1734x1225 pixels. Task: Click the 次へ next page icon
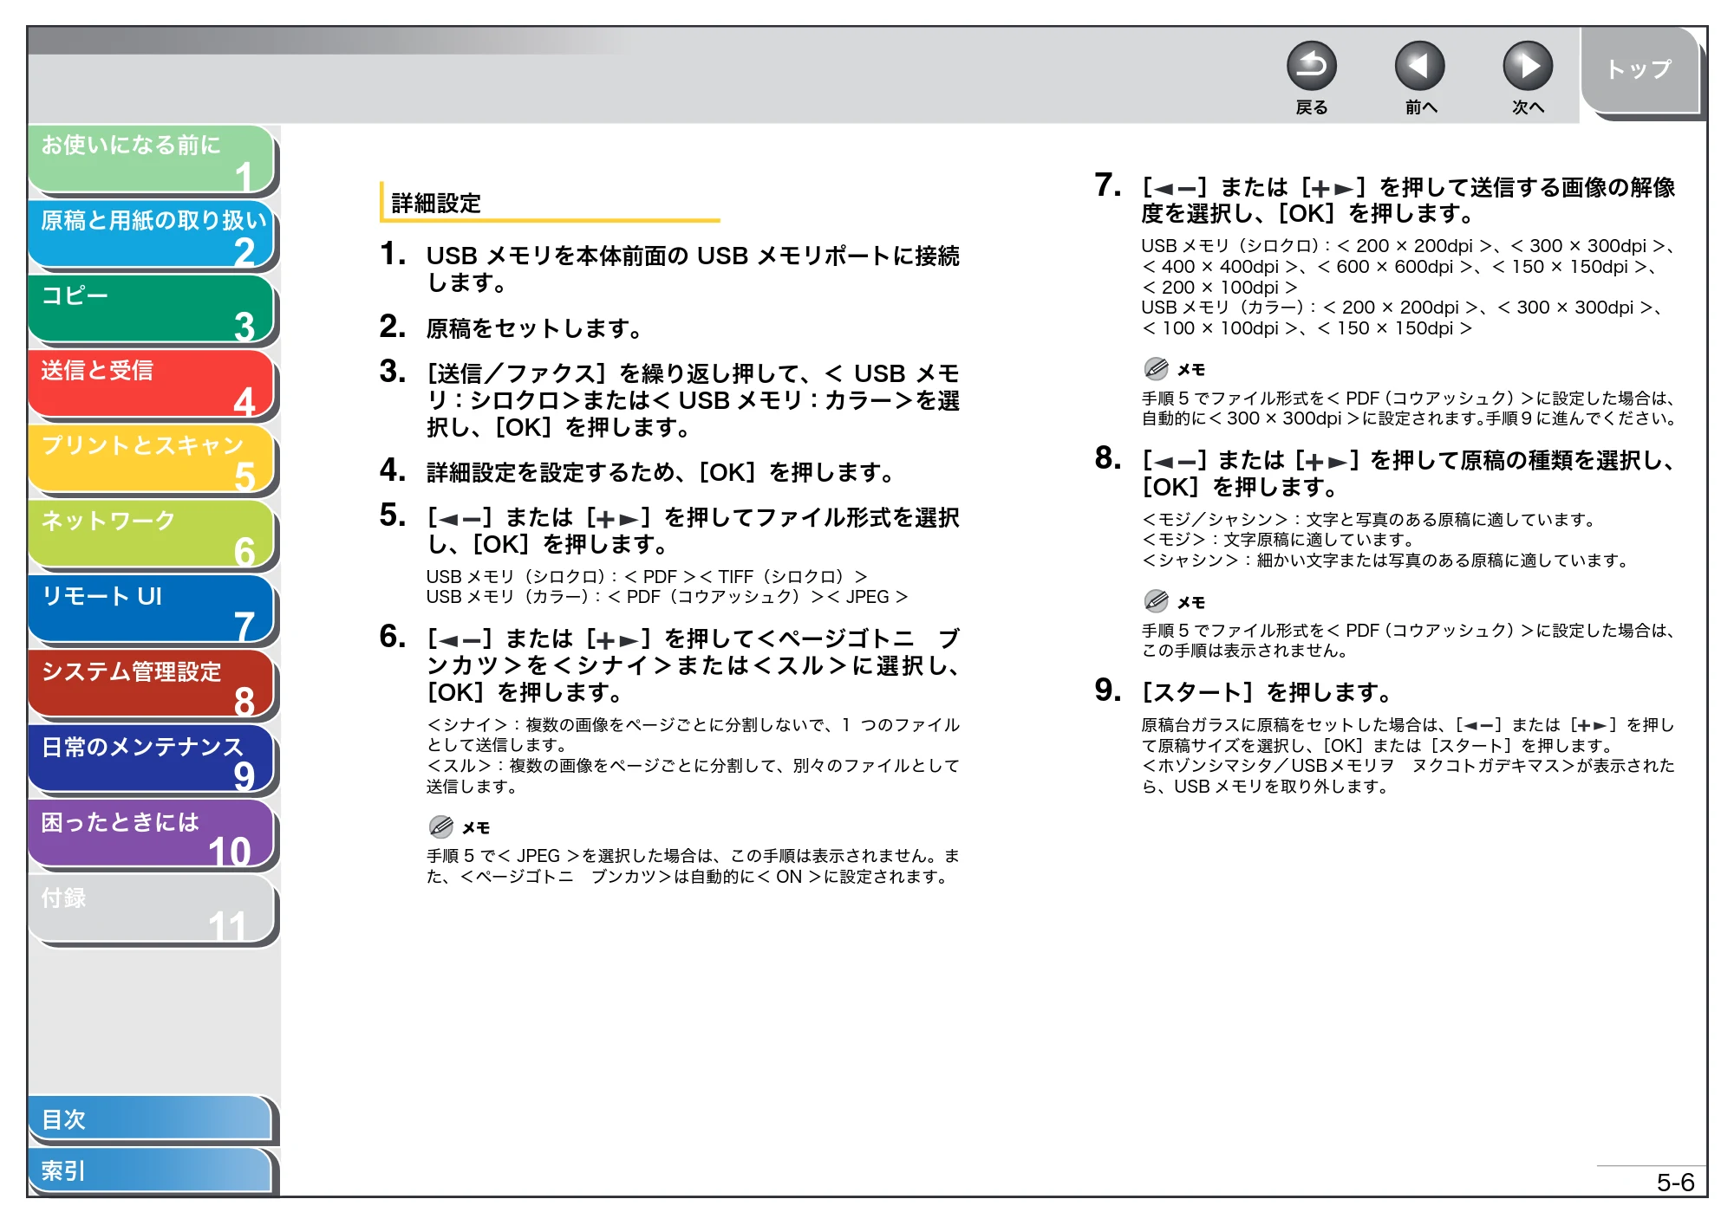click(x=1527, y=66)
